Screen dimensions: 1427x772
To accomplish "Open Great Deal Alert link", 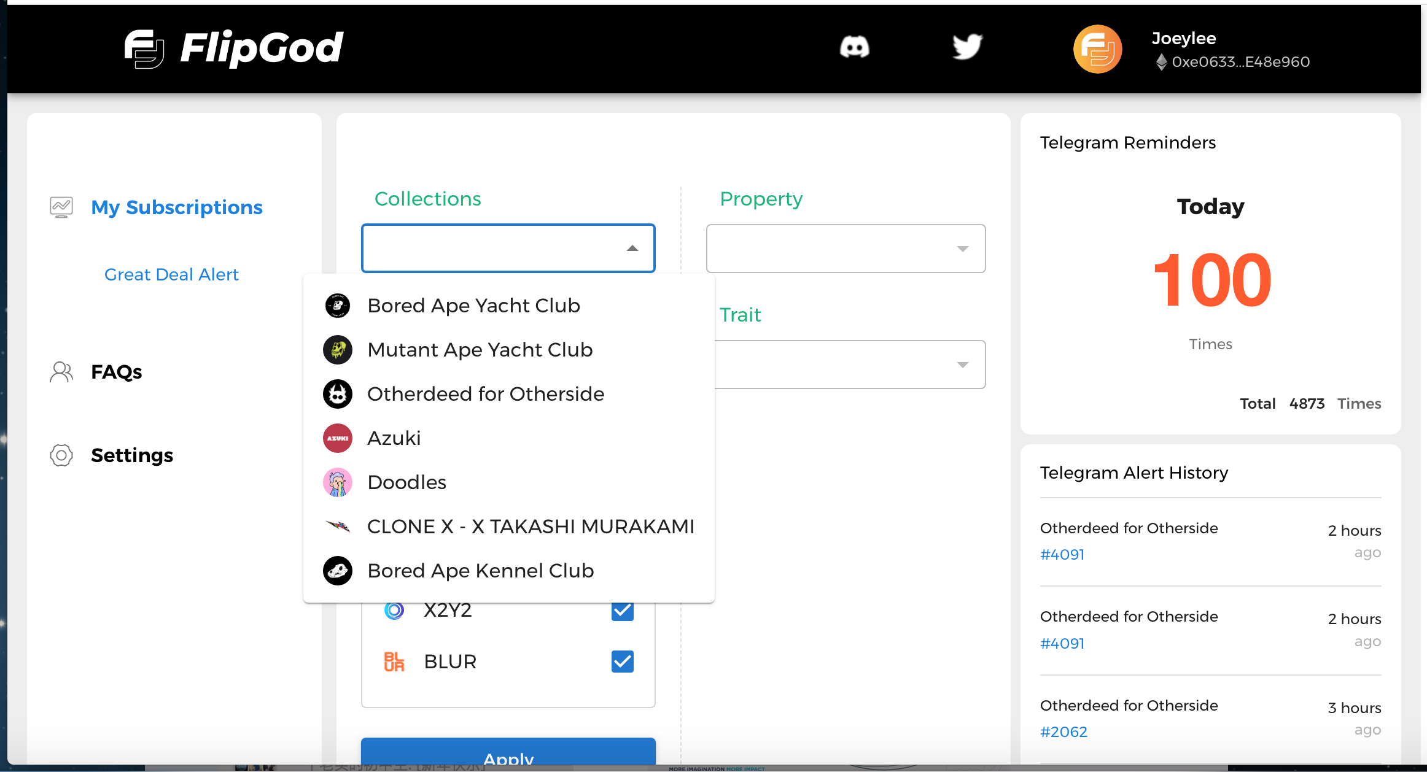I will click(171, 274).
